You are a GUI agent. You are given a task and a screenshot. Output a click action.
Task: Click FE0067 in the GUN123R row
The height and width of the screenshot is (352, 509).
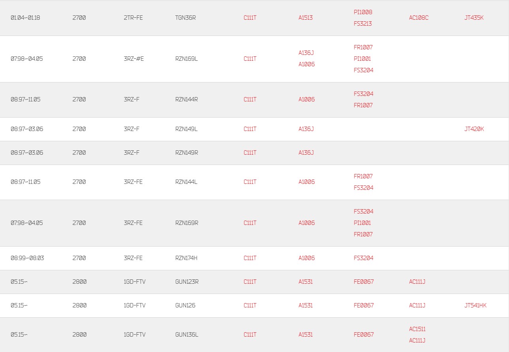[x=364, y=282]
